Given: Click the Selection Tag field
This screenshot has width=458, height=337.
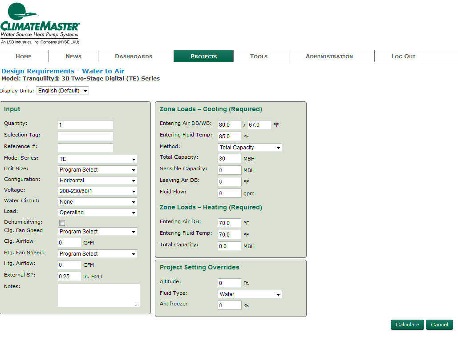Looking at the screenshot, I should 85,136.
